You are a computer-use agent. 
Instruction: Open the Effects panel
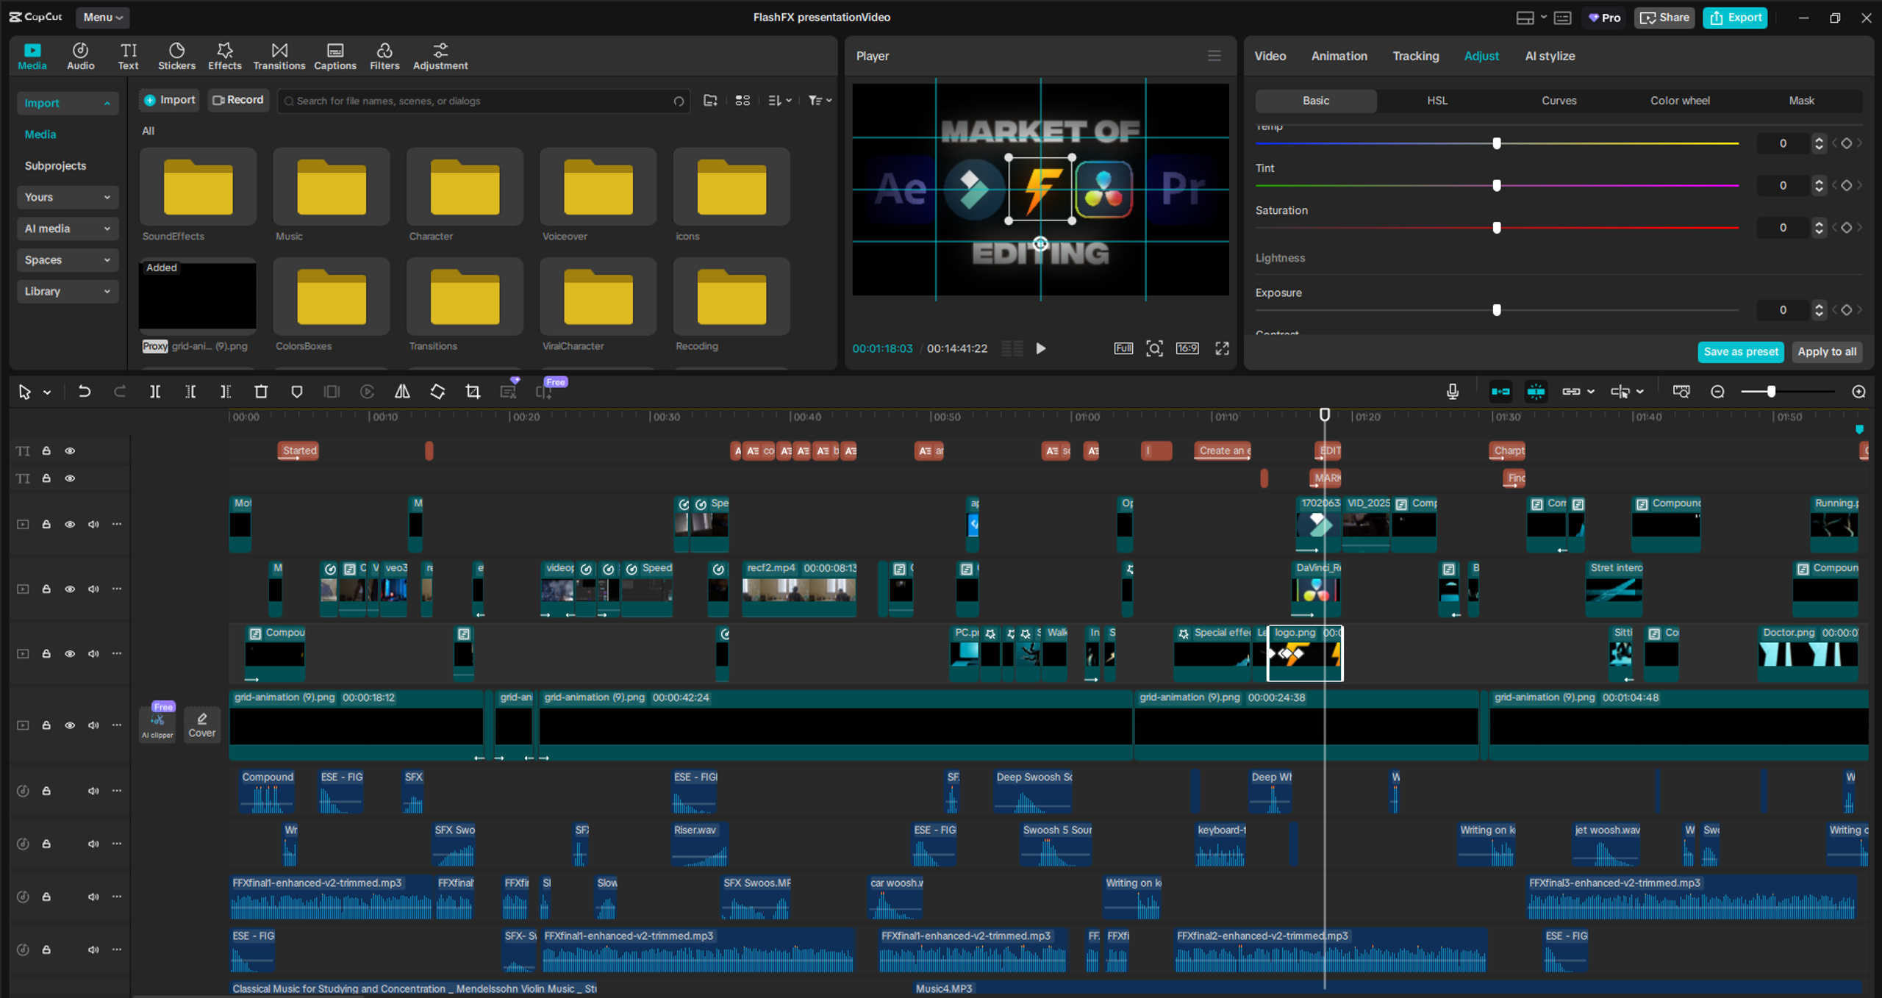[224, 56]
